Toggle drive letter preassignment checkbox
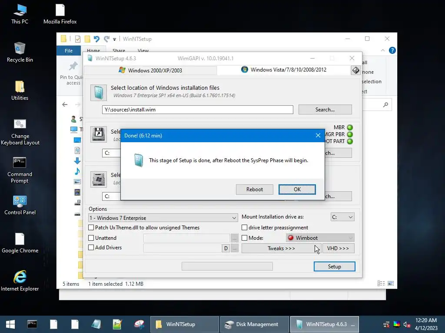Viewport: 445px width, 333px height. [244, 227]
